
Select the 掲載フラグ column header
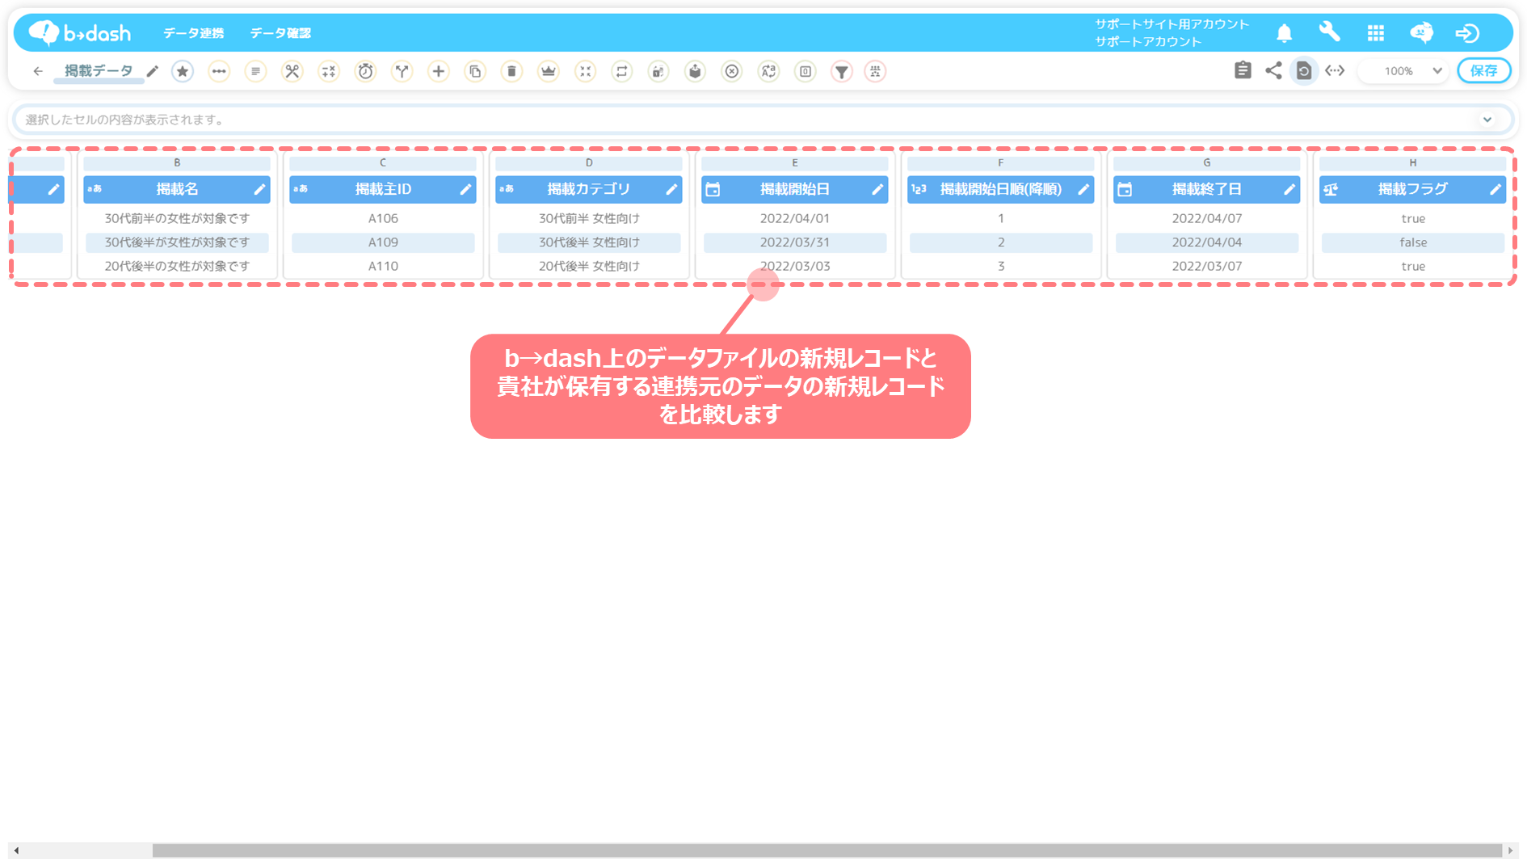1413,189
